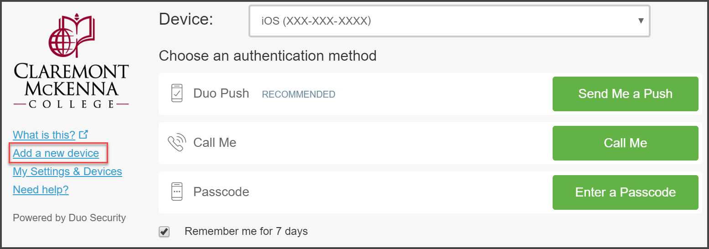Click the Powered by Duo Security text
709x249 pixels.
pyautogui.click(x=69, y=218)
